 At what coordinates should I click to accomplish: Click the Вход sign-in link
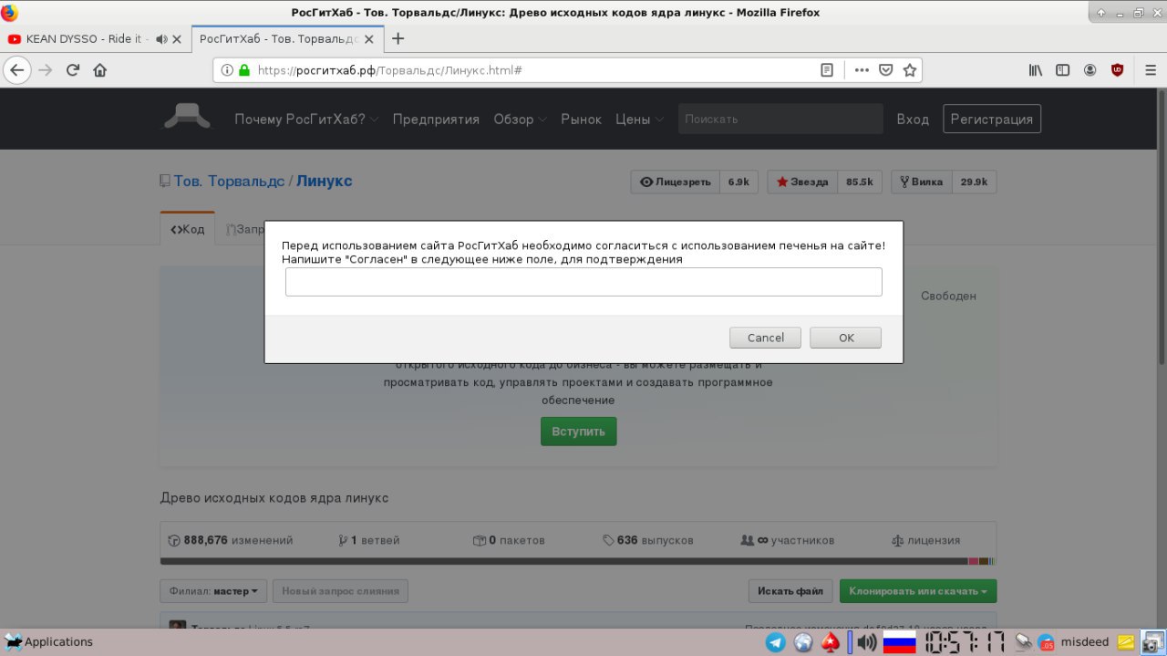tap(913, 120)
